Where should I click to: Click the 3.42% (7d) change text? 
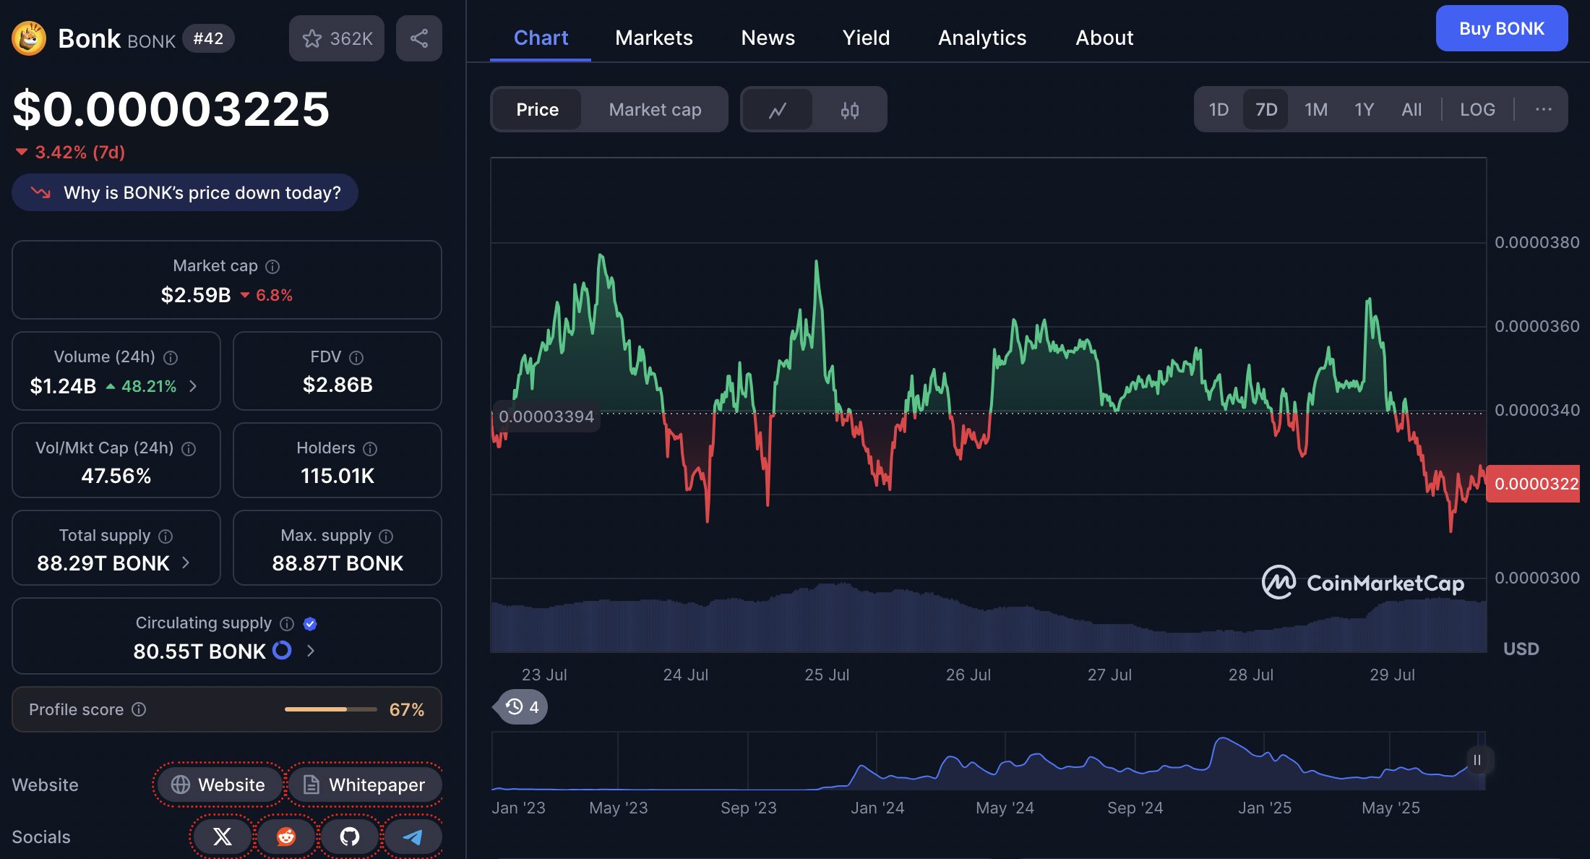(x=80, y=152)
